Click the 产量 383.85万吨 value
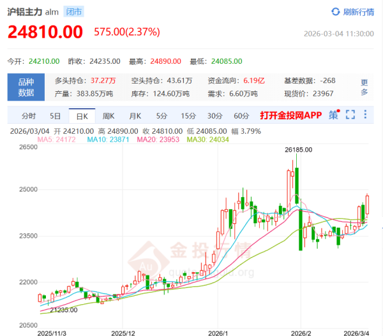The image size is (383, 336). 94,94
